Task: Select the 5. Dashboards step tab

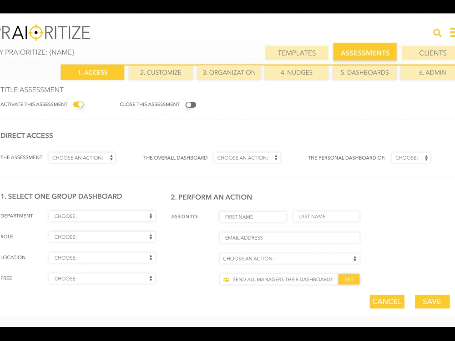Action: (x=365, y=72)
